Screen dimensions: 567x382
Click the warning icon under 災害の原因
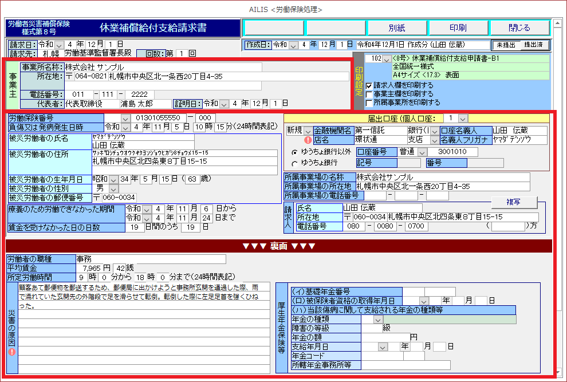click(12, 352)
